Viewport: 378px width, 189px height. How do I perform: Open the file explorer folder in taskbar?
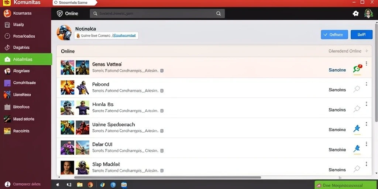80,185
